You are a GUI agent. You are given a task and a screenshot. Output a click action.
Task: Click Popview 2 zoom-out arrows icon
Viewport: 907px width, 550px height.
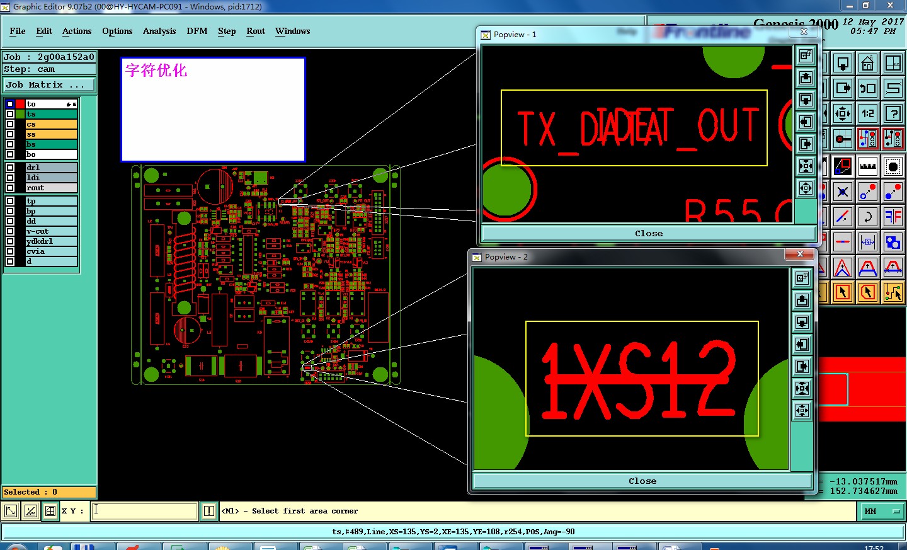pyautogui.click(x=802, y=410)
